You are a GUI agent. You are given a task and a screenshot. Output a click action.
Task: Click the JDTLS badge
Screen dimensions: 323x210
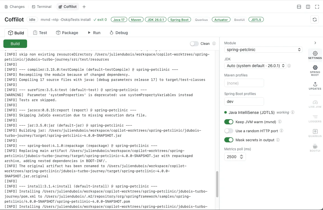coord(256,20)
